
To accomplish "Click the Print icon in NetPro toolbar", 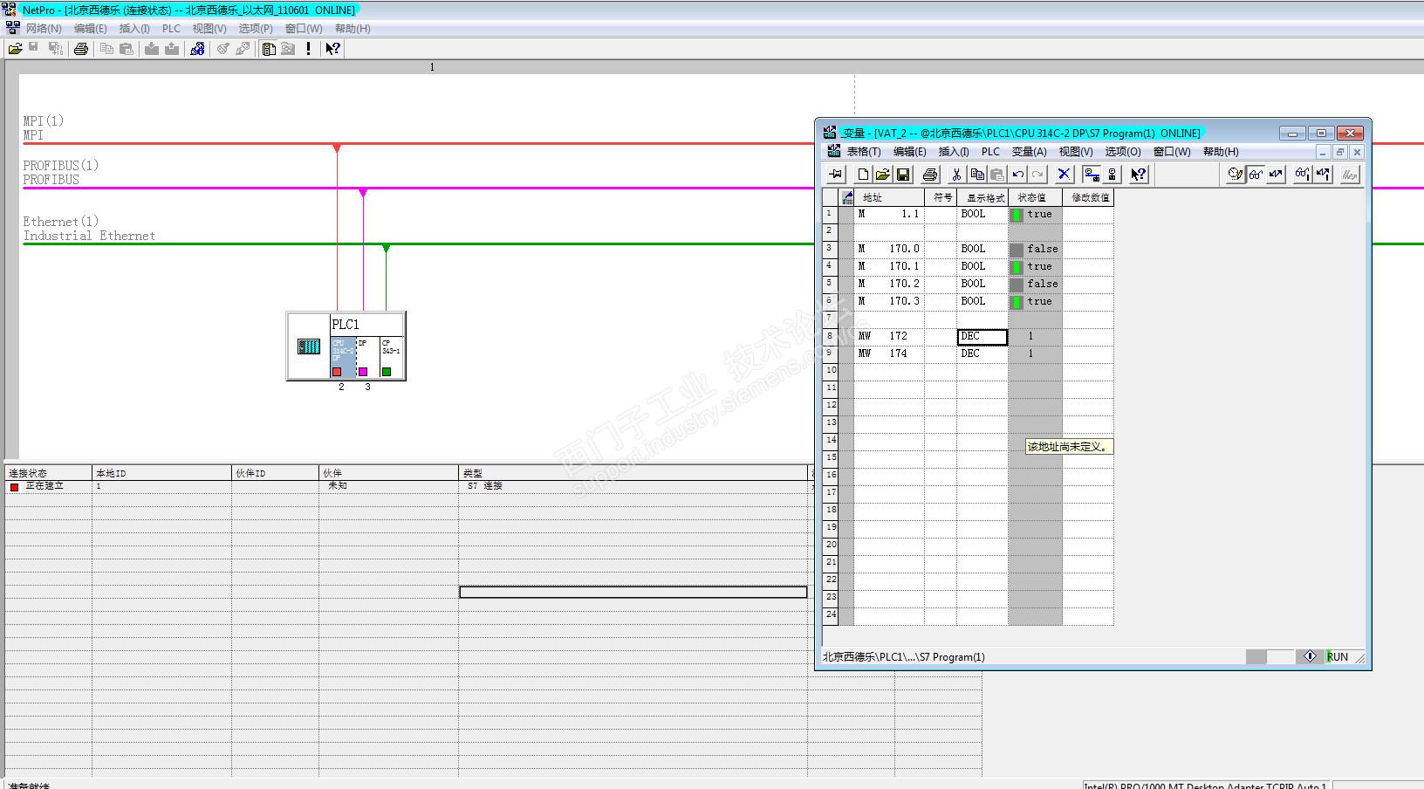I will tap(81, 49).
